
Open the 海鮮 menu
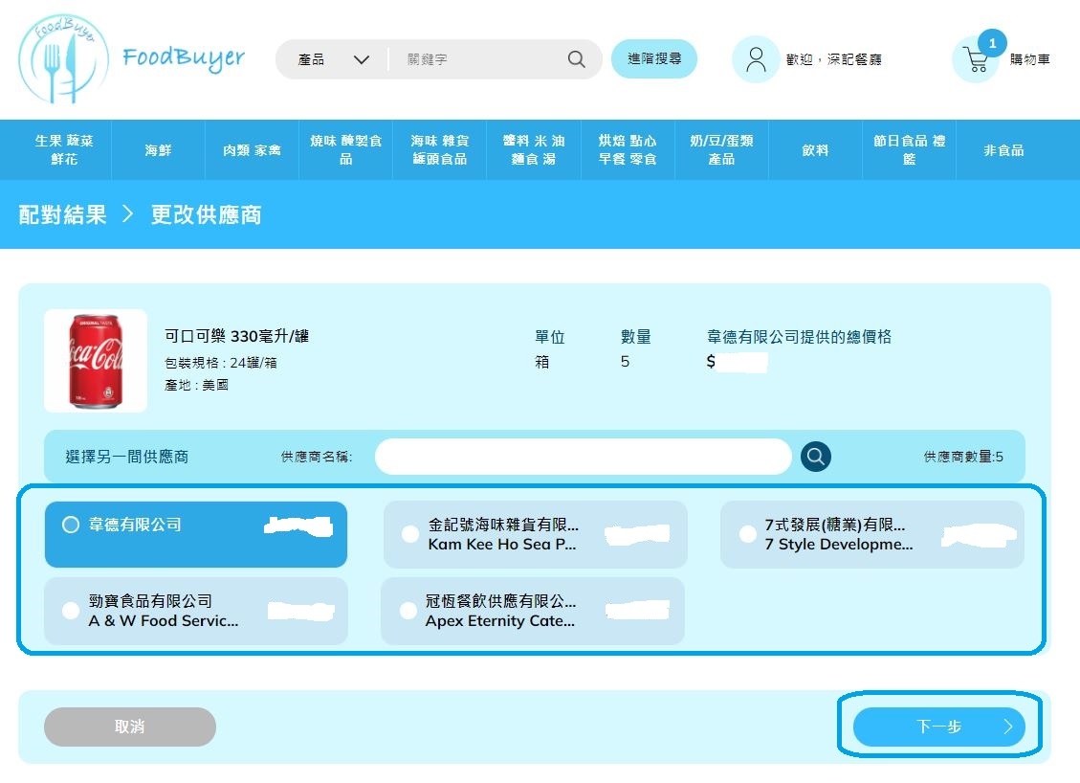click(x=158, y=149)
